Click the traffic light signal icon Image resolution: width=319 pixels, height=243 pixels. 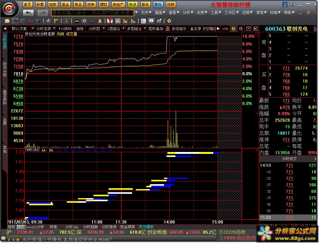(77, 21)
